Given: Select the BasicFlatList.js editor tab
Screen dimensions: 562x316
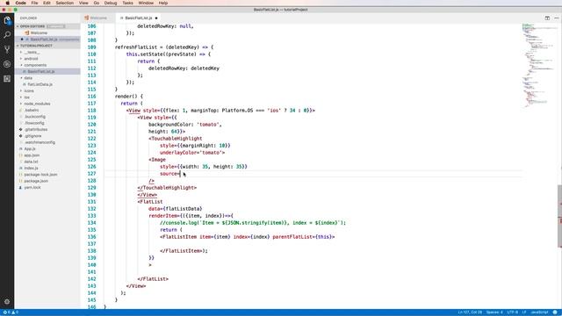Looking at the screenshot, I should [138, 18].
